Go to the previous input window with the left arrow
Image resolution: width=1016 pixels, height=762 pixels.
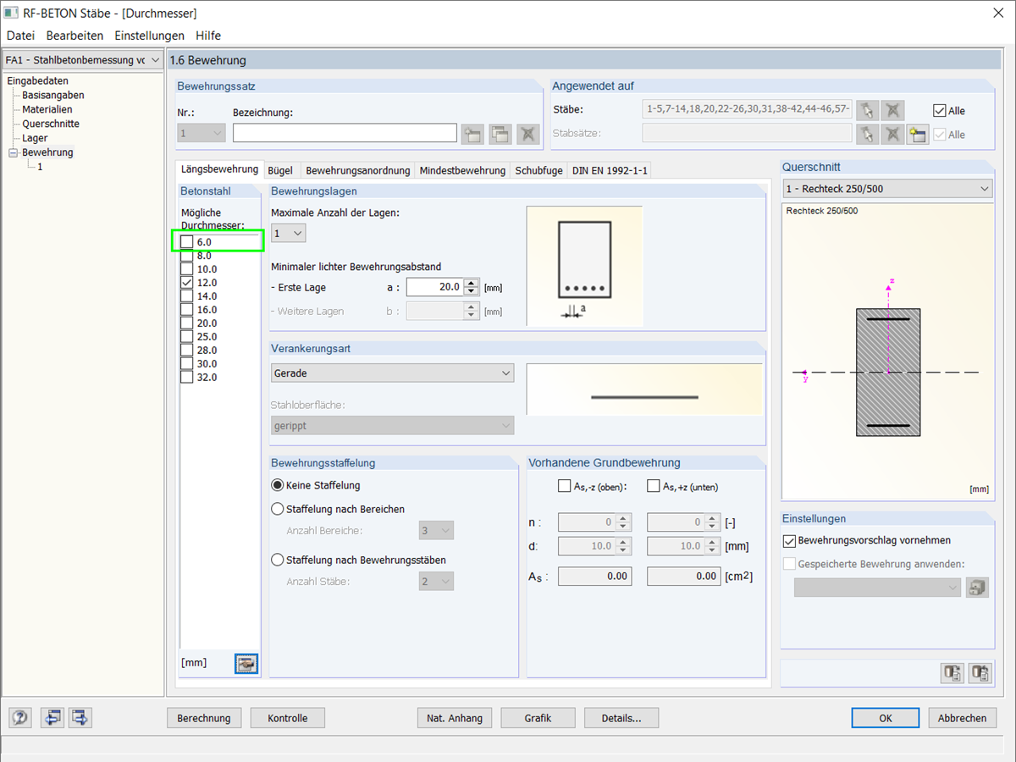(52, 718)
